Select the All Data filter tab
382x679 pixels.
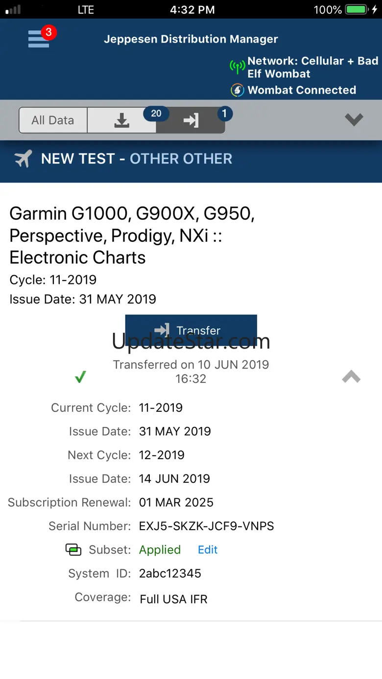[x=53, y=120]
